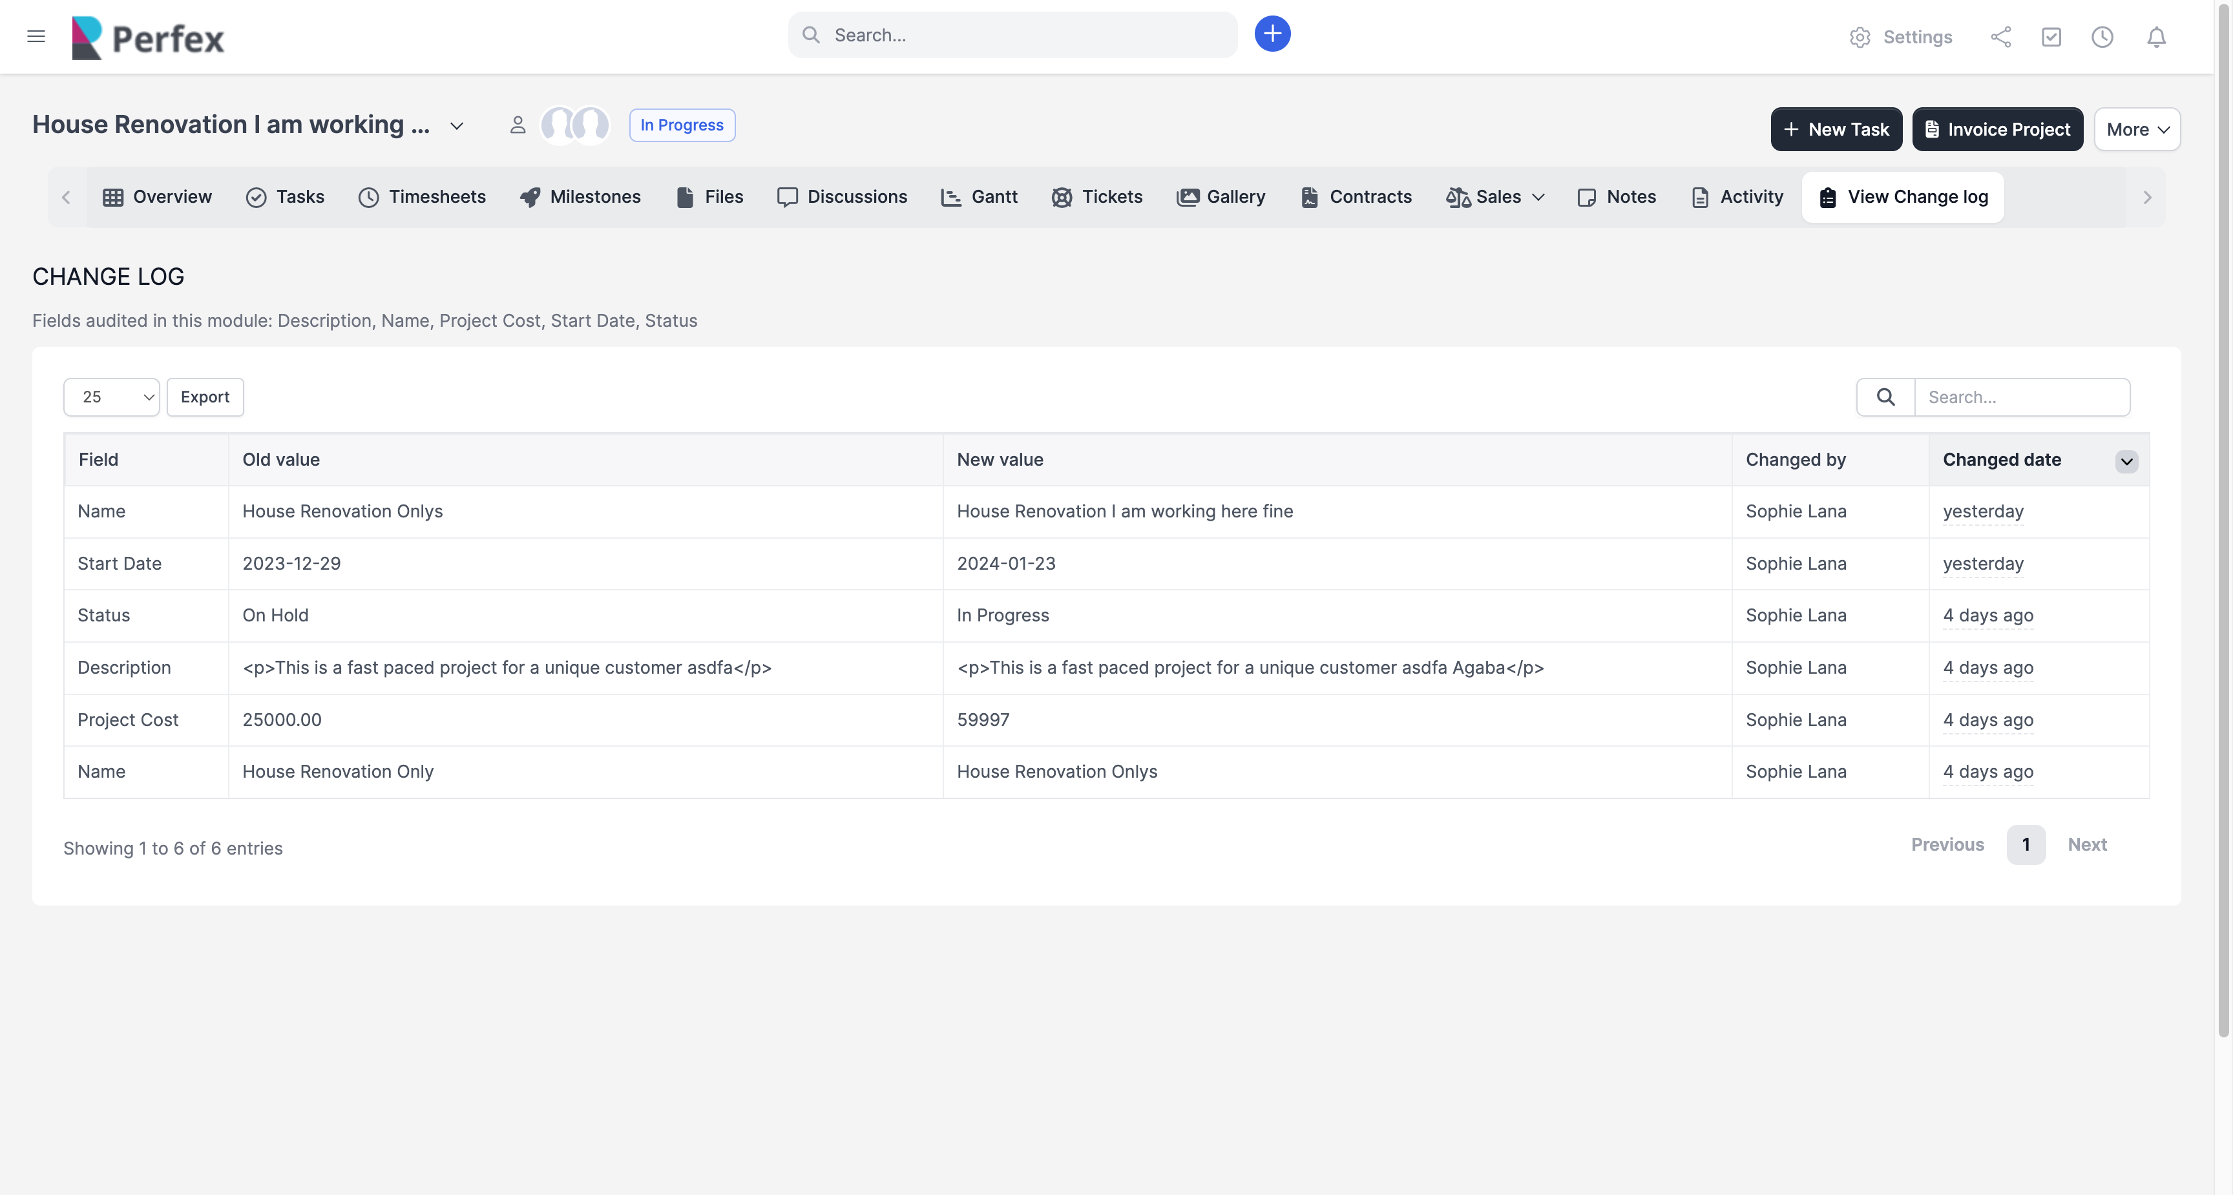Click the Export button
Screen dimensions: 2233x1195
pos(205,397)
